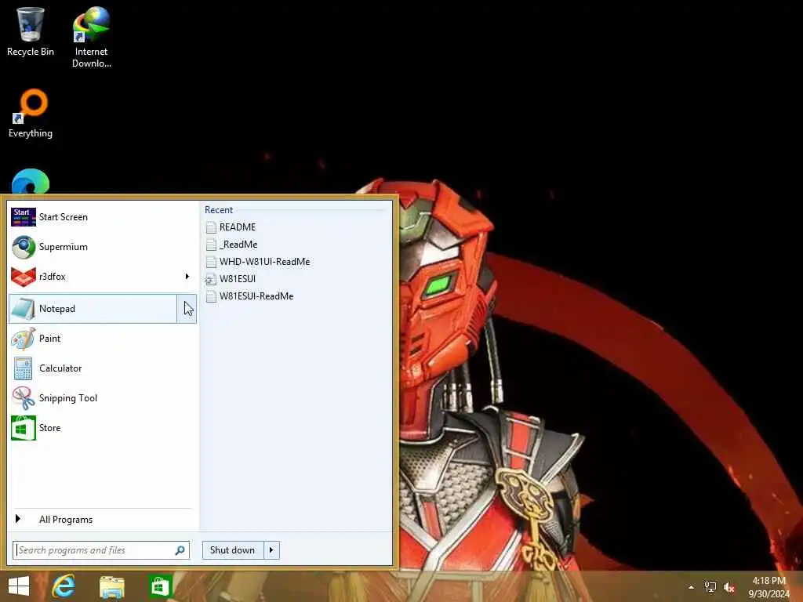Expand the Notepad jump list arrow

point(187,309)
